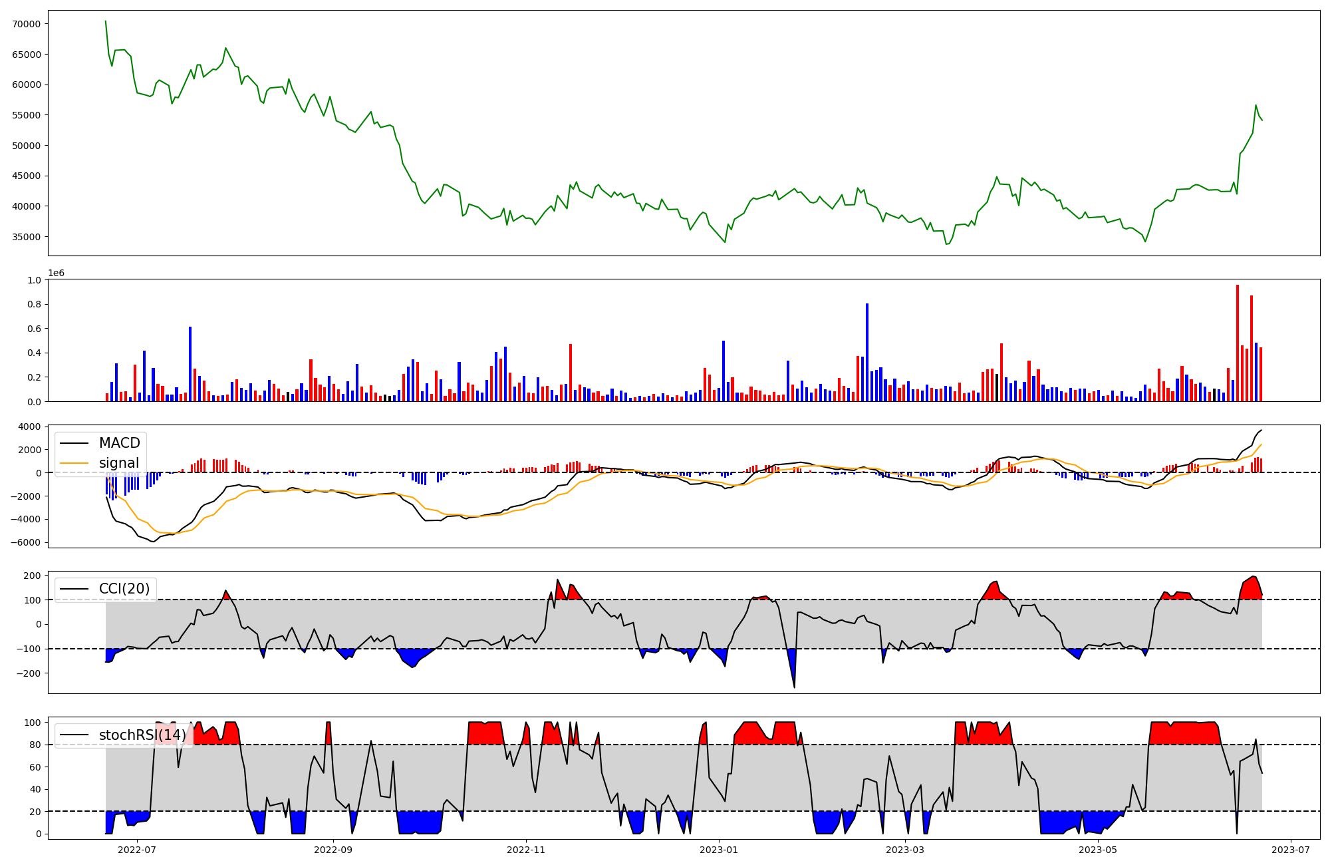
Task: Click the 2023-05 date tick label
Action: pyautogui.click(x=1098, y=850)
